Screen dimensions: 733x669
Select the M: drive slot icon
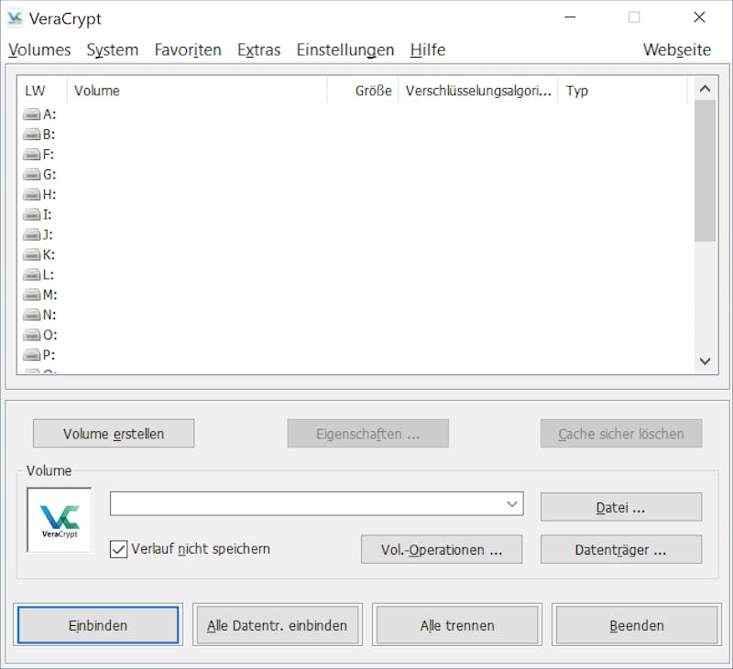[31, 295]
